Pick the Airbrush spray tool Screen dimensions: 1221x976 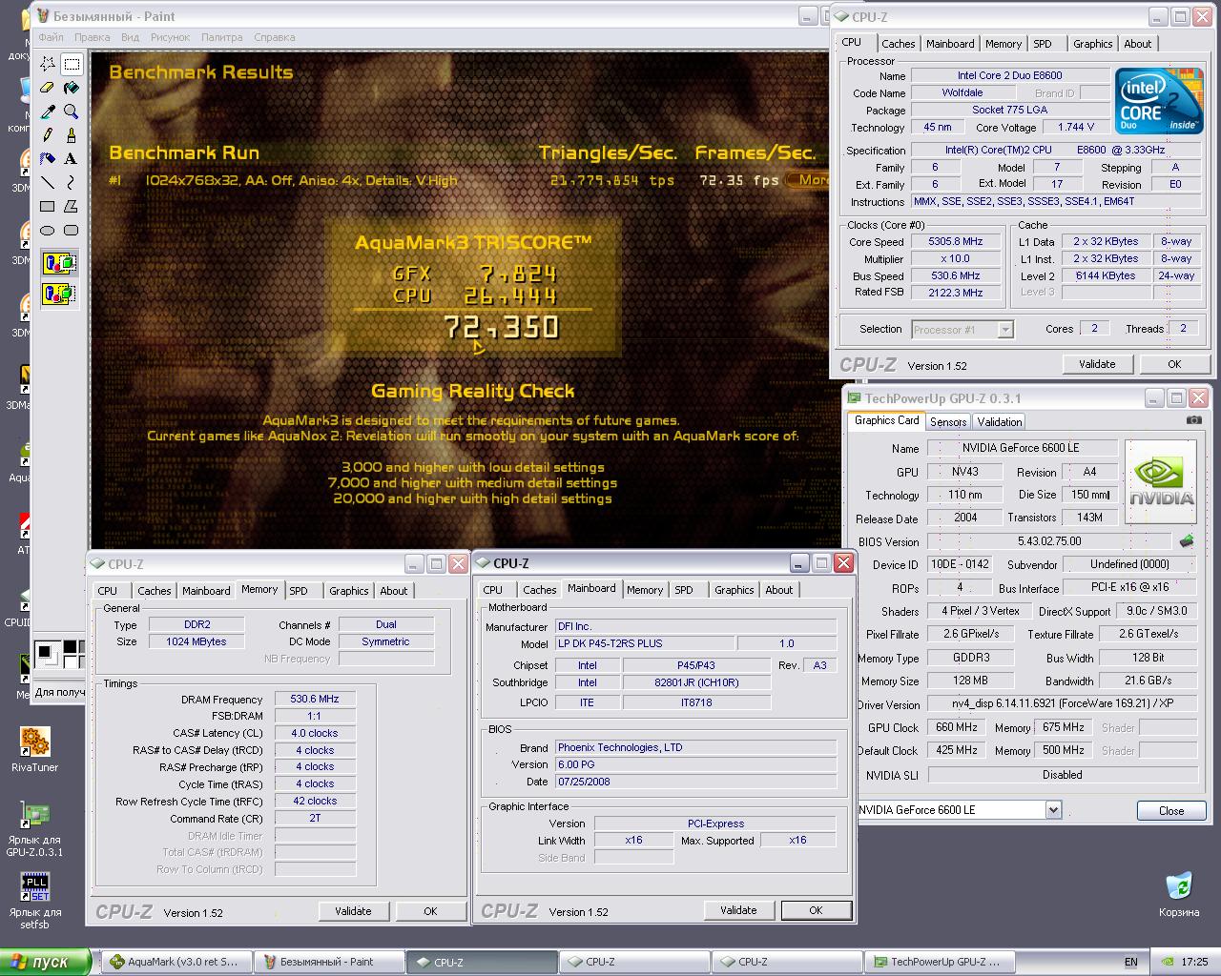click(48, 159)
